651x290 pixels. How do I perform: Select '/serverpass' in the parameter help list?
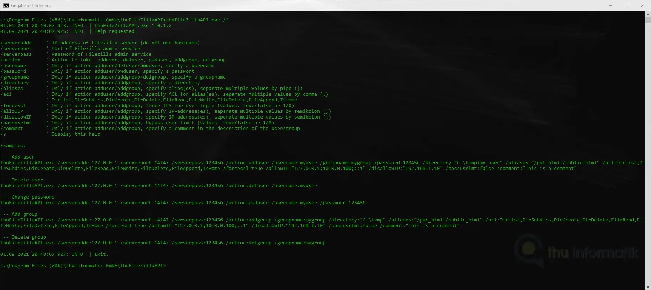(16, 54)
